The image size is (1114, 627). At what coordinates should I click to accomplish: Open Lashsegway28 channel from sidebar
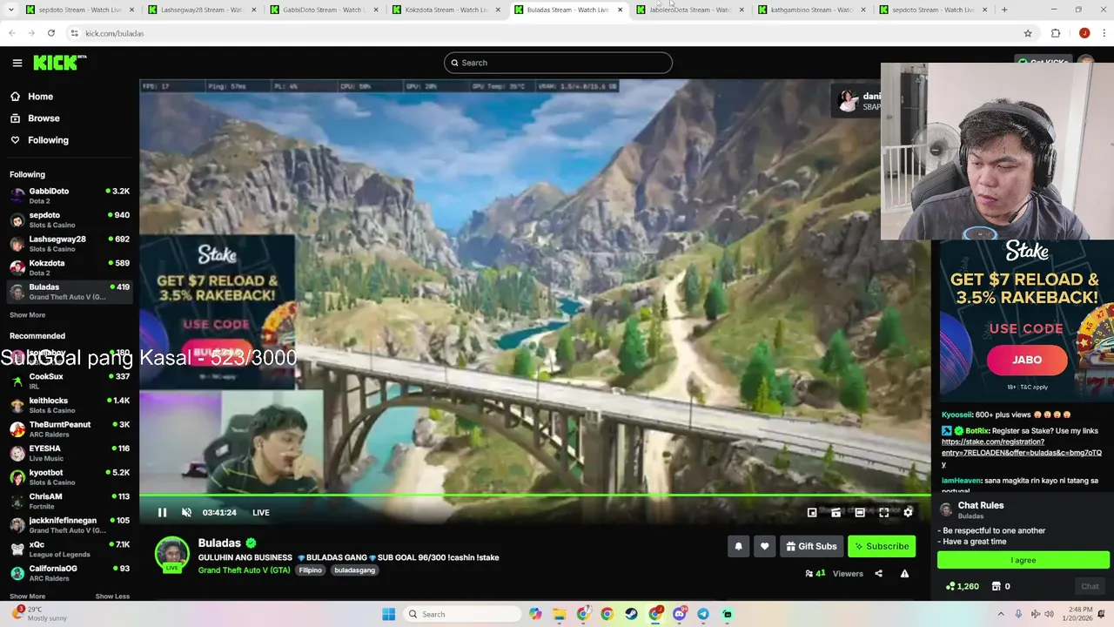(70, 244)
